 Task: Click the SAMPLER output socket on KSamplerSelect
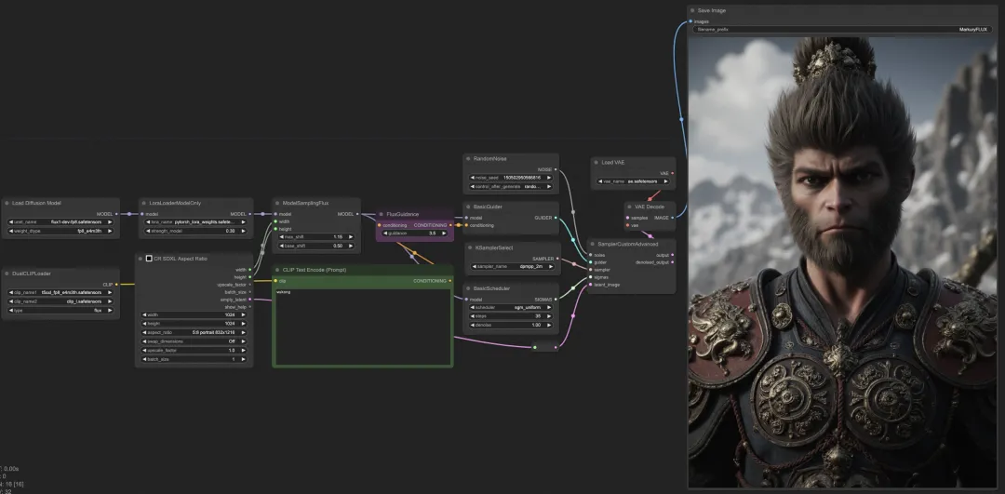(558, 259)
